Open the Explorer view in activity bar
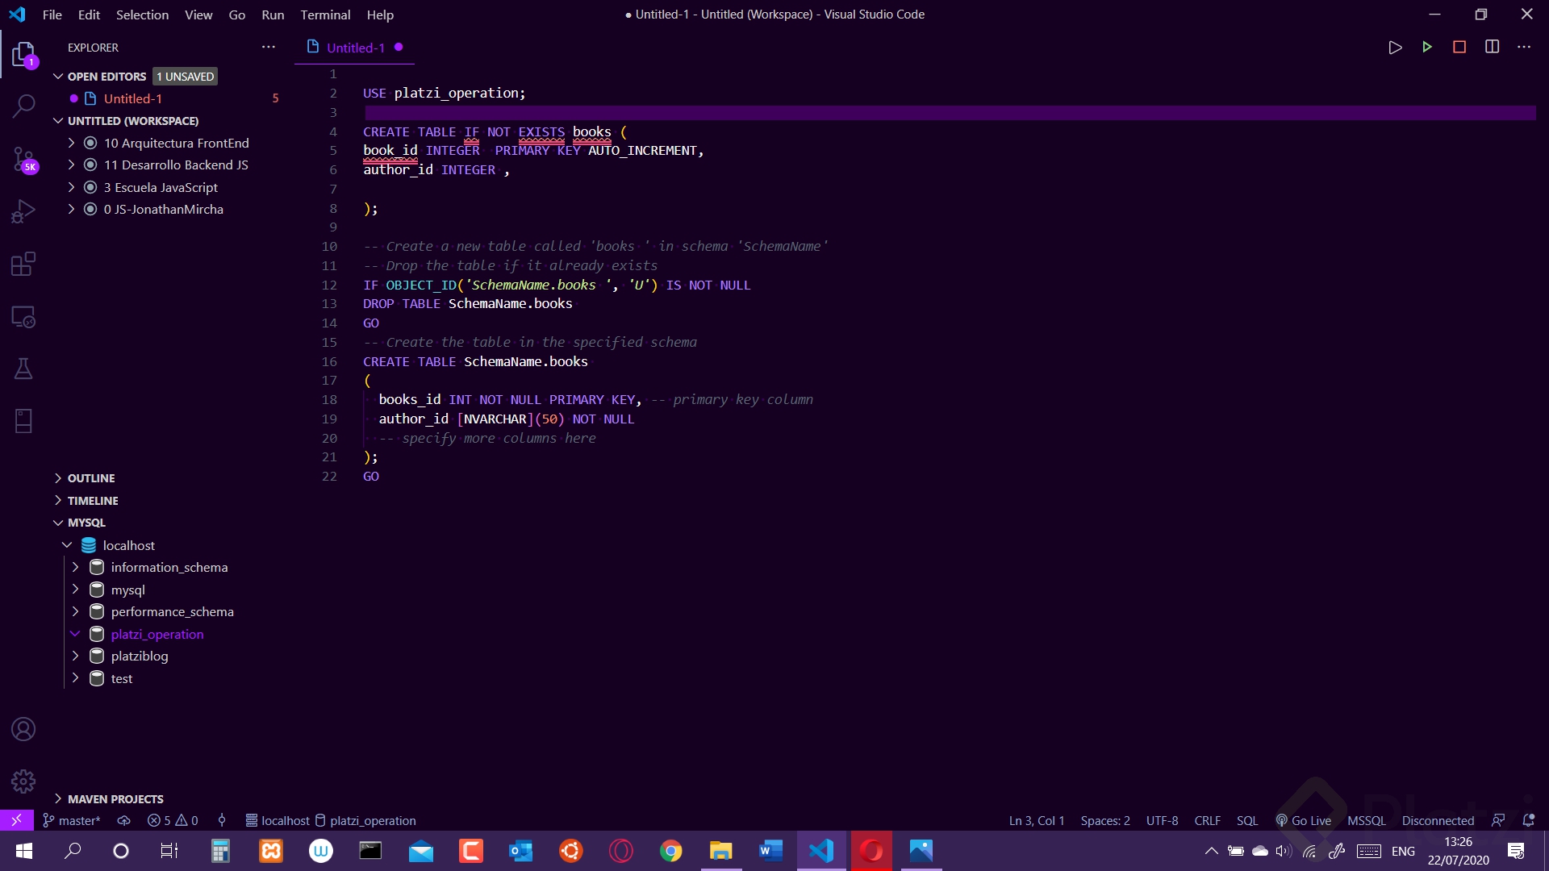1549x871 pixels. pos(23,55)
